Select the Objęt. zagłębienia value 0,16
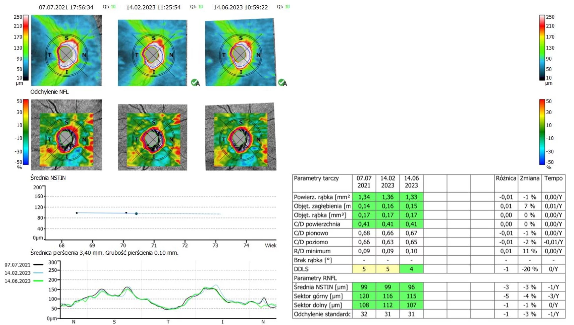 [388, 206]
